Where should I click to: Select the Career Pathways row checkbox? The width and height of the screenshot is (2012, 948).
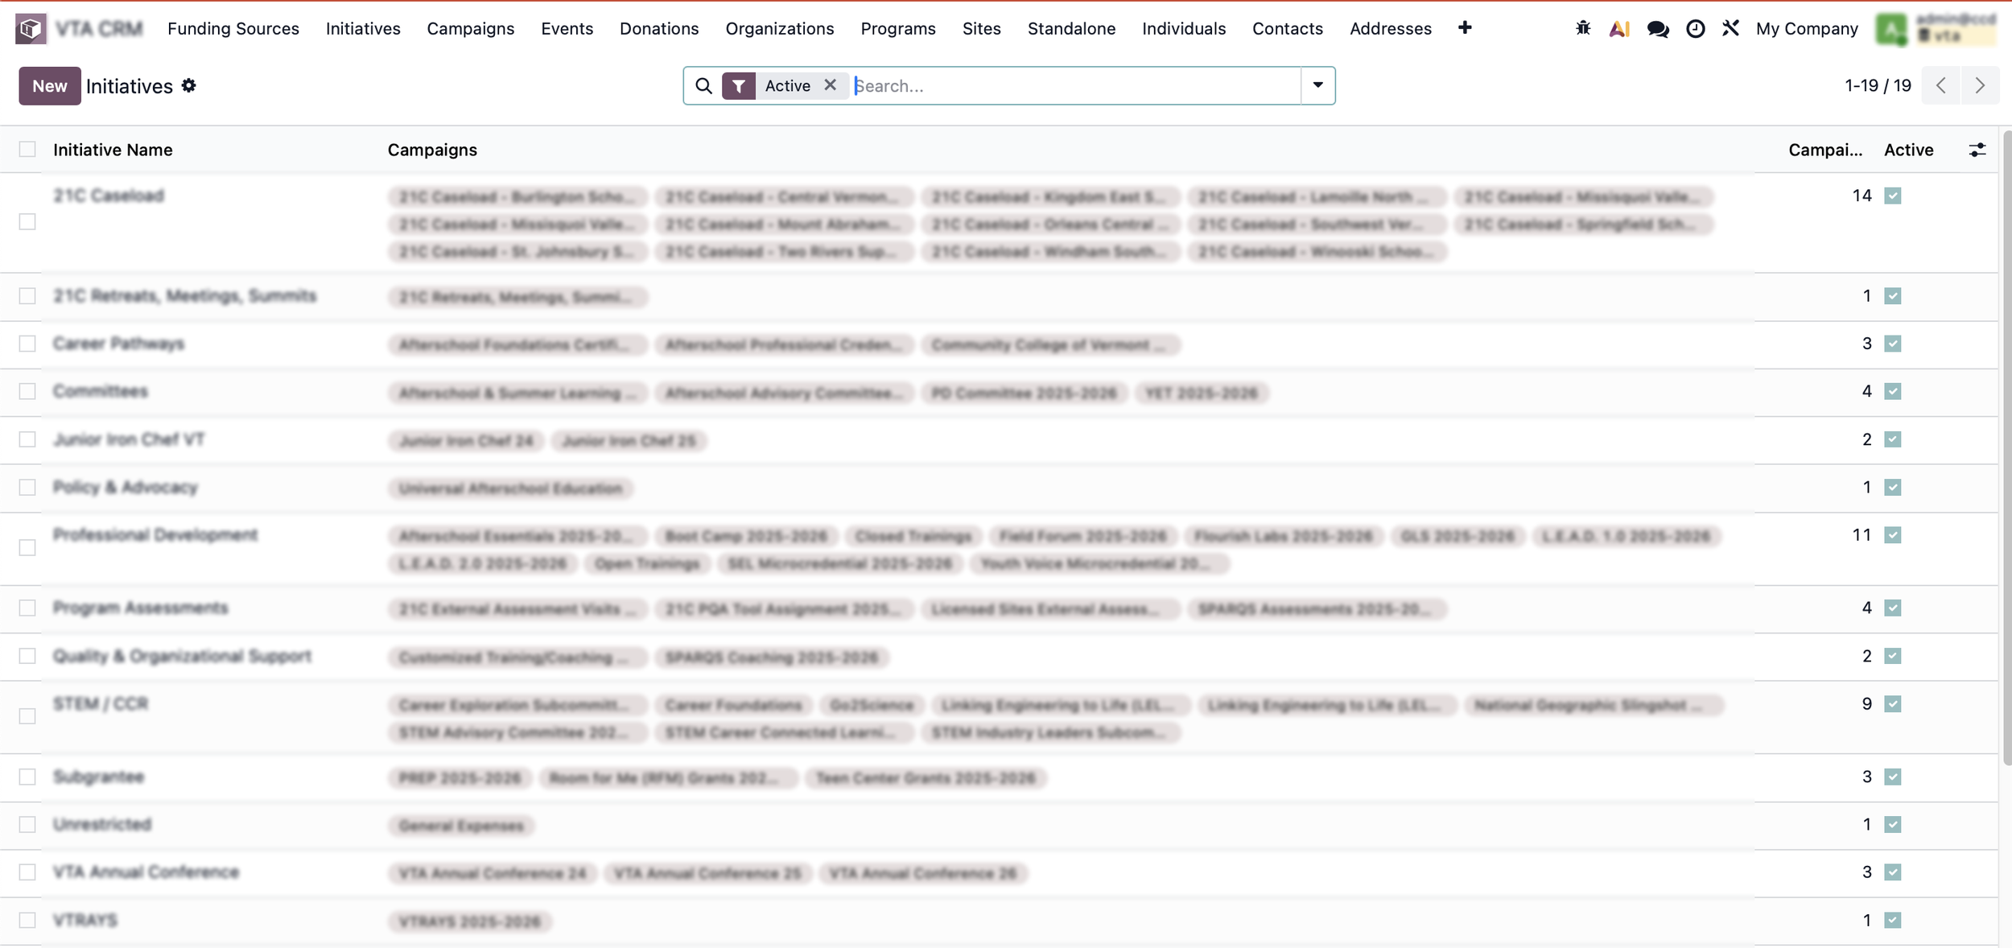[27, 344]
